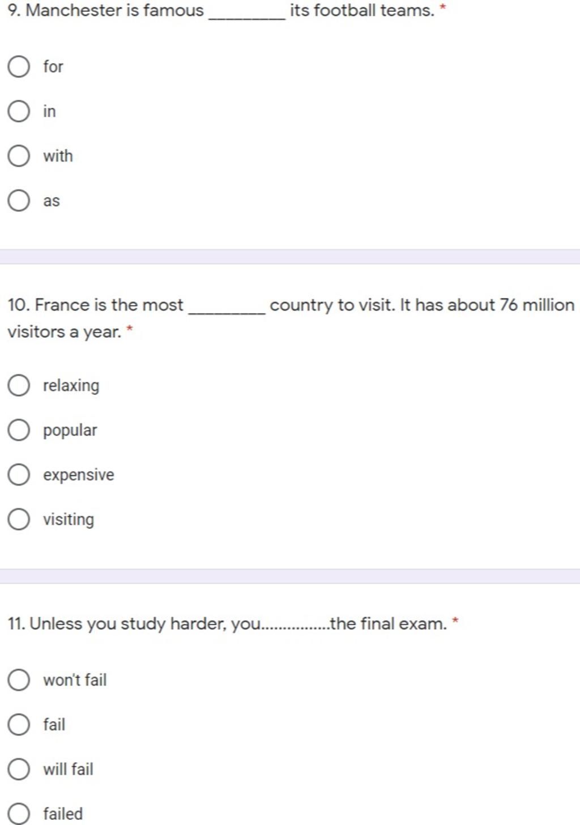Viewport: 580px width, 825px height.
Task: Select "won't fail" for question 11
Action: coord(19,680)
